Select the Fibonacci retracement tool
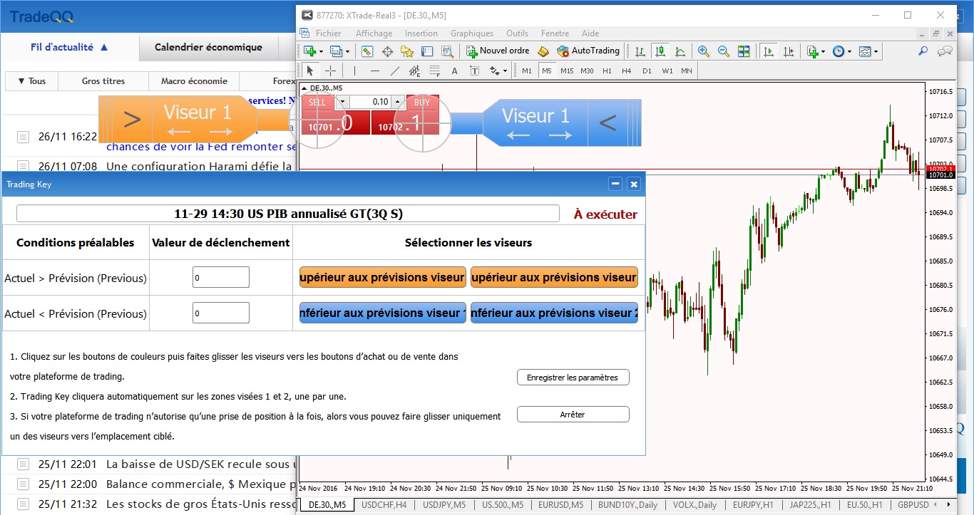Viewport: 974px width, 515px height. point(434,71)
